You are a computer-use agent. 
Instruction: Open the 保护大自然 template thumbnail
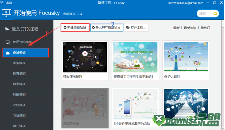click(x=186, y=57)
